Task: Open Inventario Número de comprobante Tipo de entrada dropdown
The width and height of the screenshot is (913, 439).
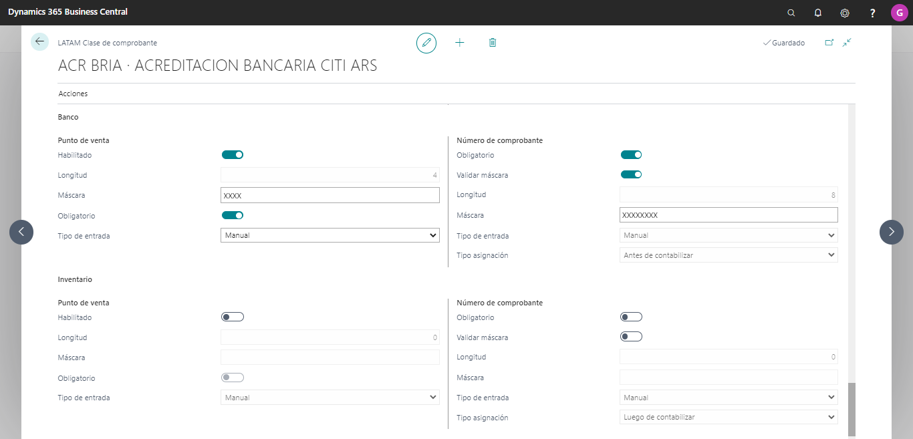Action: click(729, 398)
